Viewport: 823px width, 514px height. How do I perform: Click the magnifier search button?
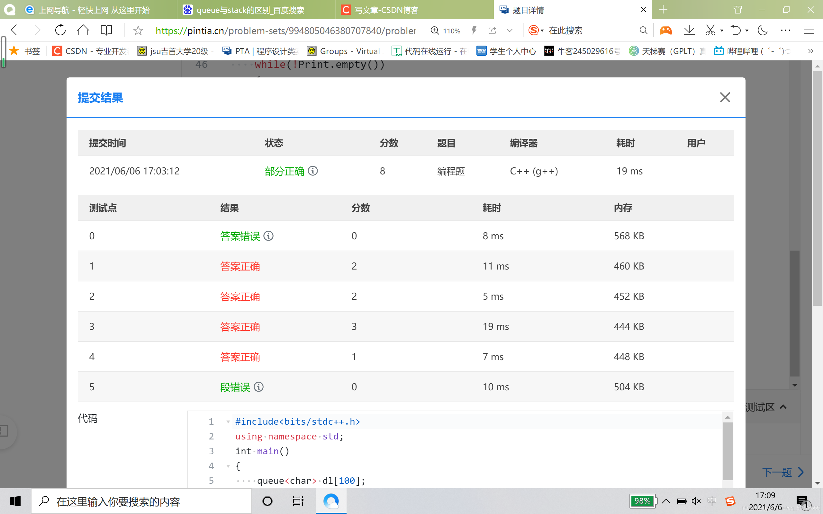pyautogui.click(x=643, y=30)
